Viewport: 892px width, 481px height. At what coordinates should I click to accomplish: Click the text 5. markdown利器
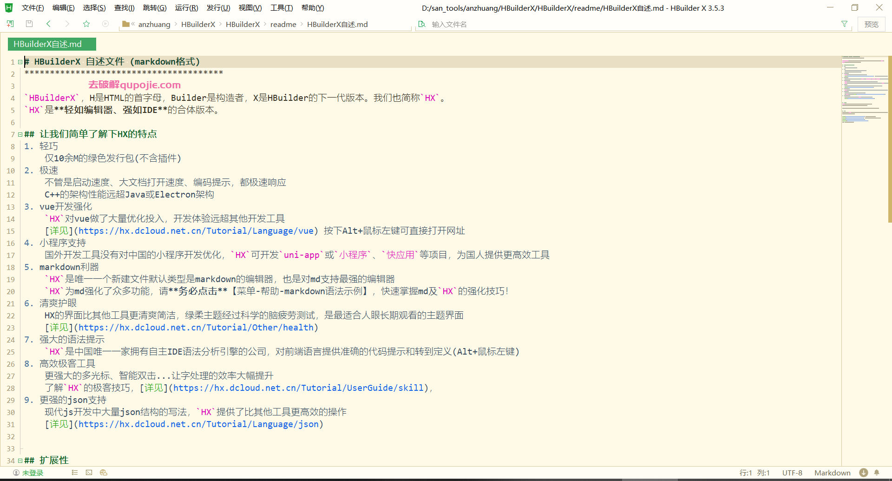tap(61, 267)
